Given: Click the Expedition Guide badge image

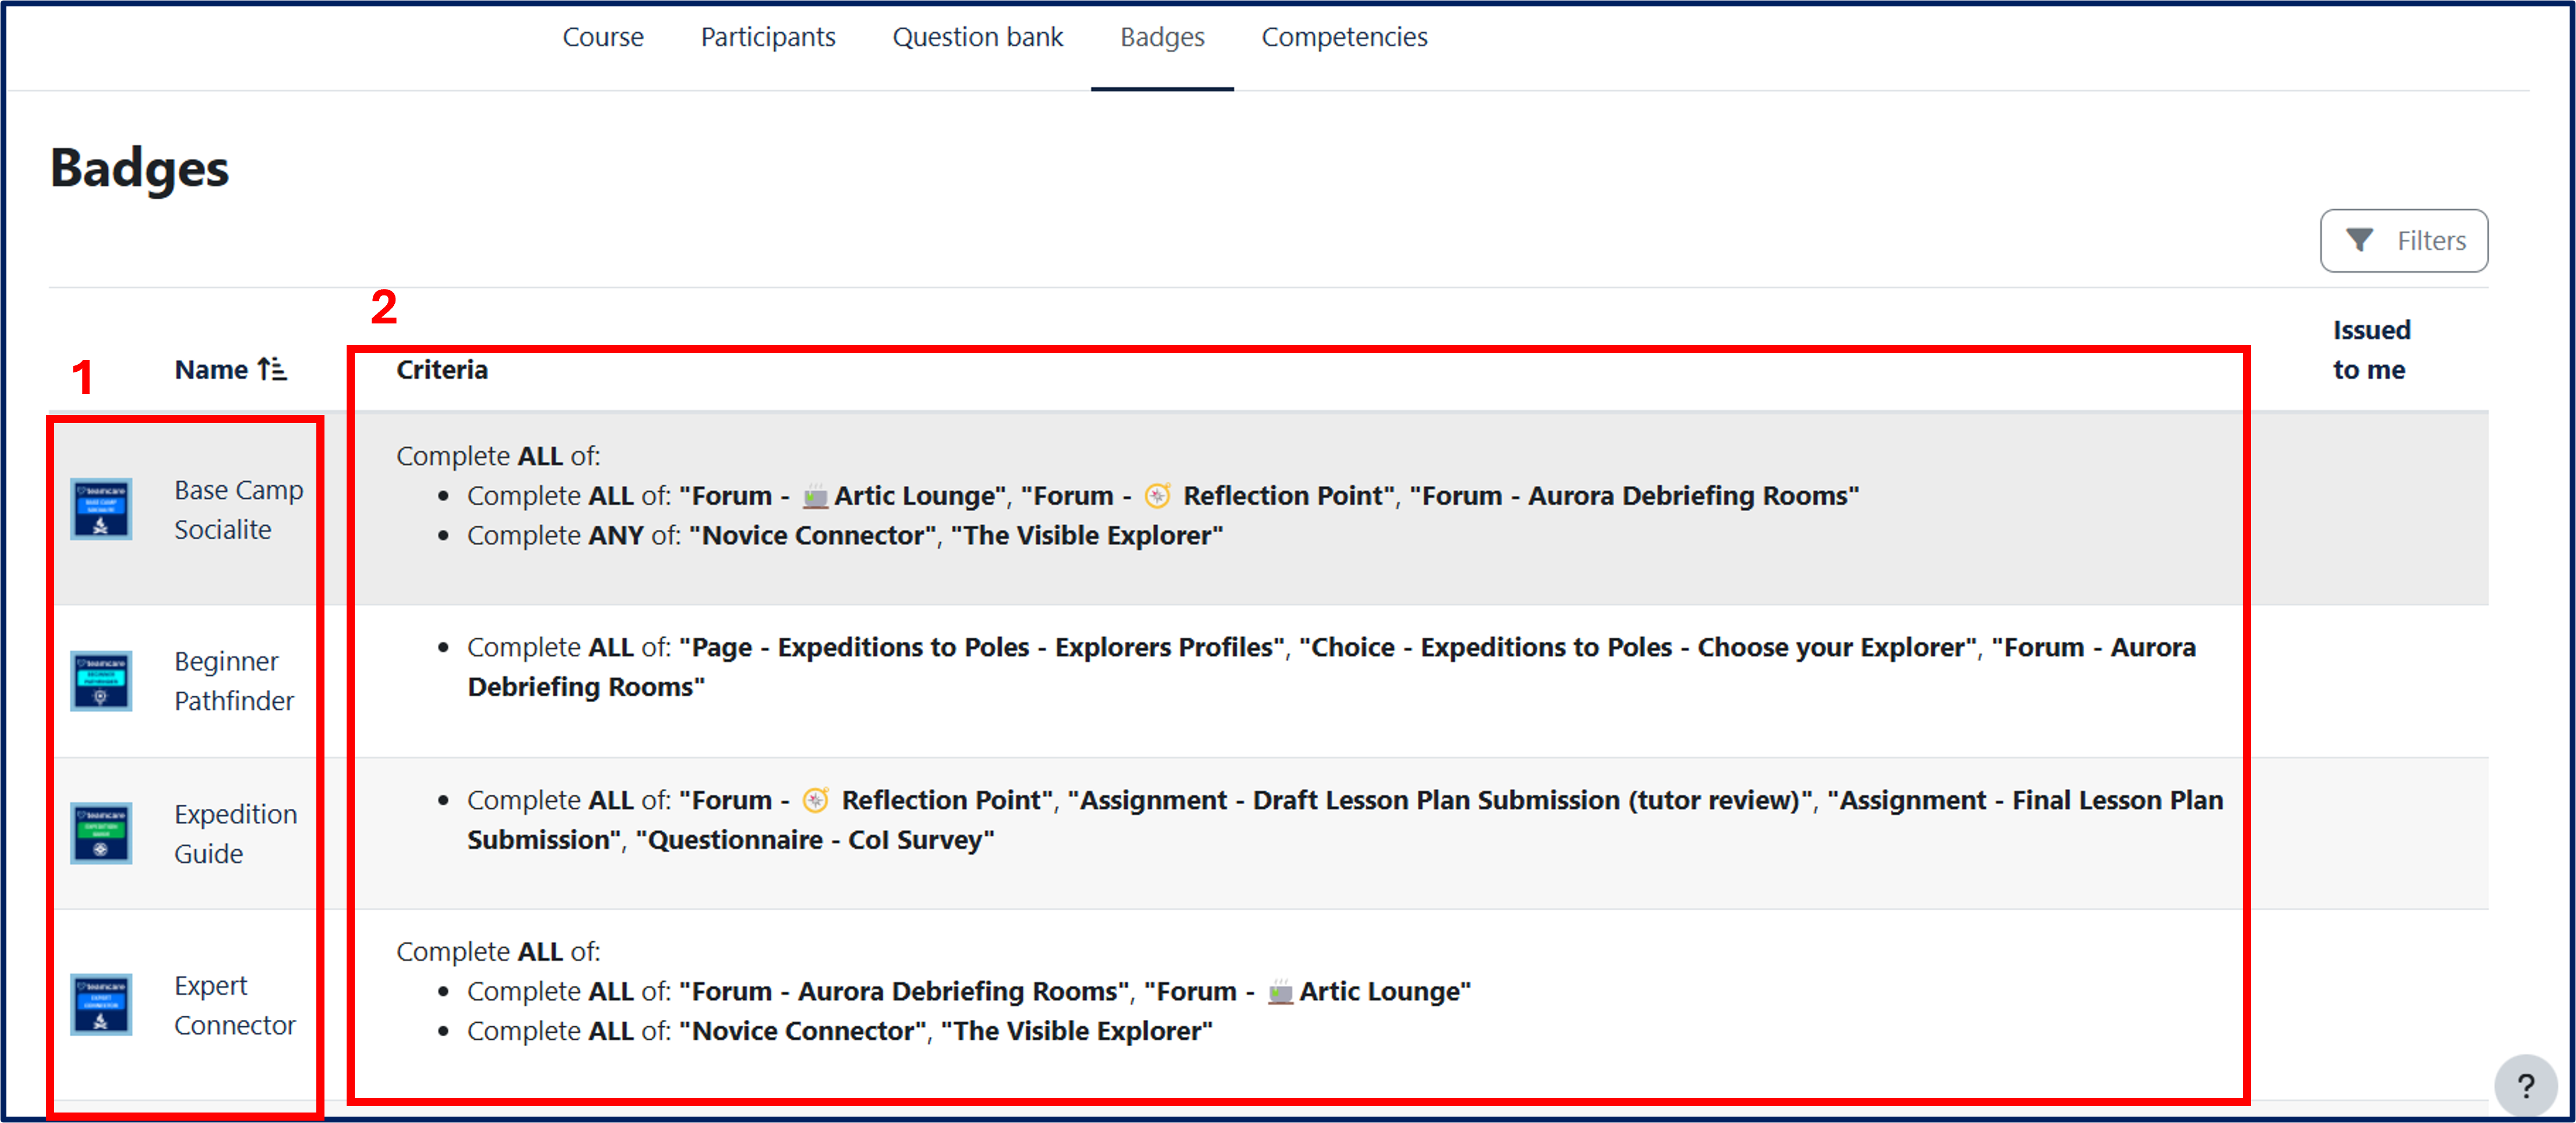Looking at the screenshot, I should pyautogui.click(x=101, y=833).
